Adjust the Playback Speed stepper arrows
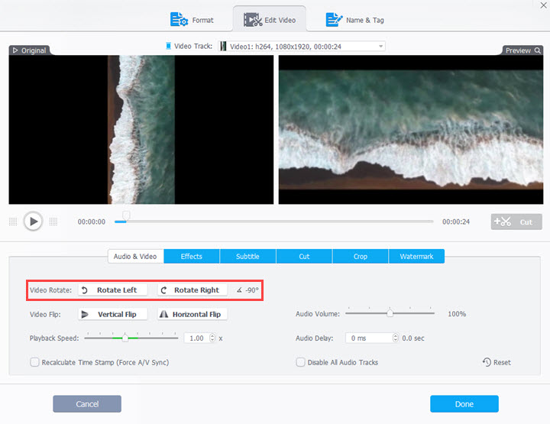The width and height of the screenshot is (550, 424). coord(212,338)
